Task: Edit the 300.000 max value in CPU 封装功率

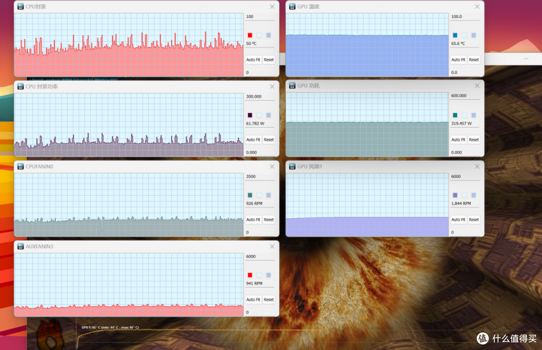Action: [259, 96]
